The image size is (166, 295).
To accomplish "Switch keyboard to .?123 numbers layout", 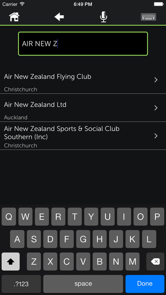I will pyautogui.click(x=21, y=284).
